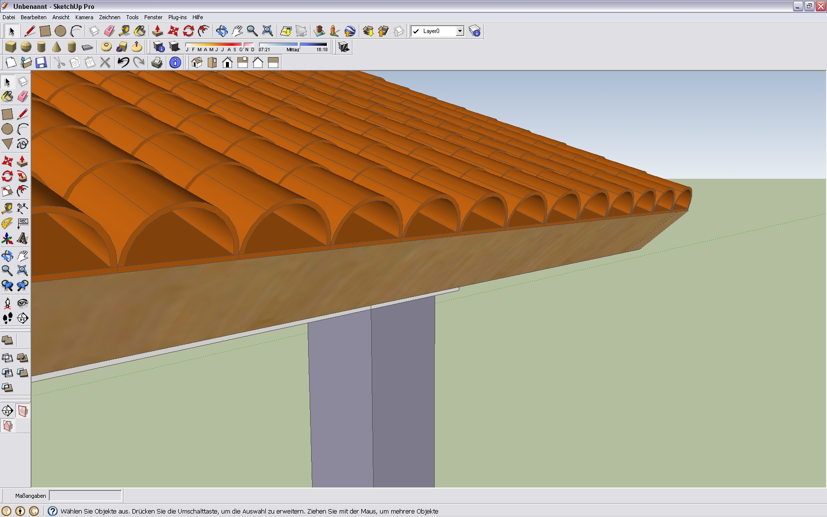Click Zoom Extents in the top toolbar
The width and height of the screenshot is (827, 517).
click(x=267, y=31)
